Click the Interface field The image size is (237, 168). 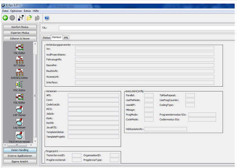point(144,83)
